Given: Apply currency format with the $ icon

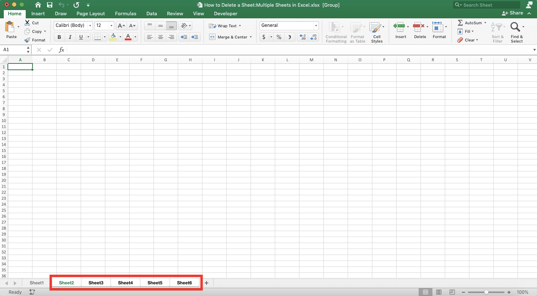Looking at the screenshot, I should pos(264,37).
